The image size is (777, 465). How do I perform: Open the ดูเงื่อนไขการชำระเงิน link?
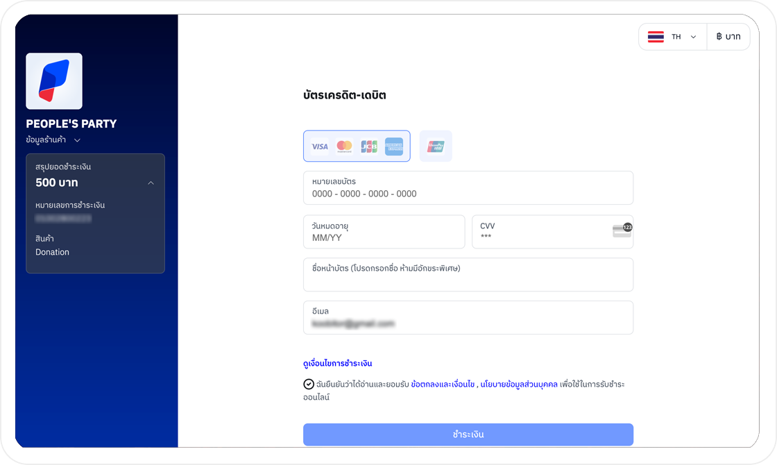point(337,364)
